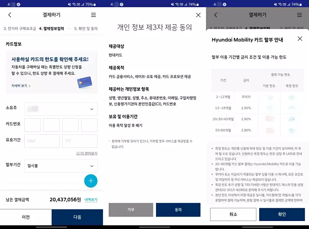The width and height of the screenshot is (309, 229).
Task: Dismiss the Hyundai Mobility 카드 할부 안내 popup
Action: point(300,39)
